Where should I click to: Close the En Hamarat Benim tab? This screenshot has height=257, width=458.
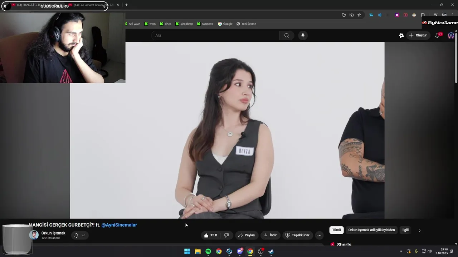(x=118, y=5)
